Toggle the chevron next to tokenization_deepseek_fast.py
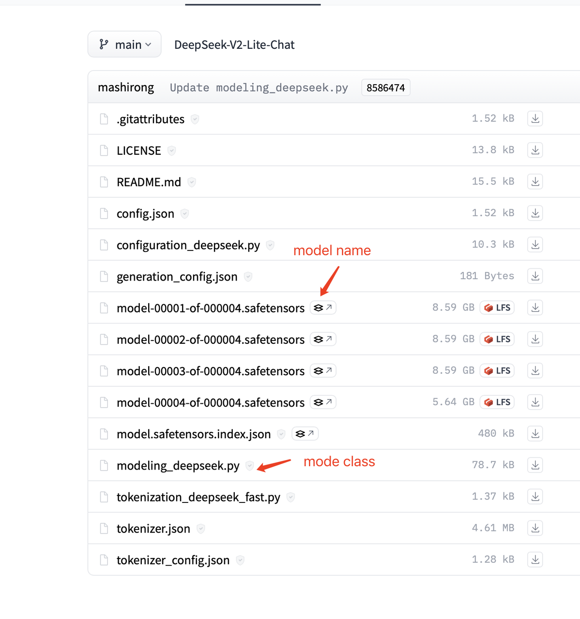580x619 pixels. coord(290,497)
